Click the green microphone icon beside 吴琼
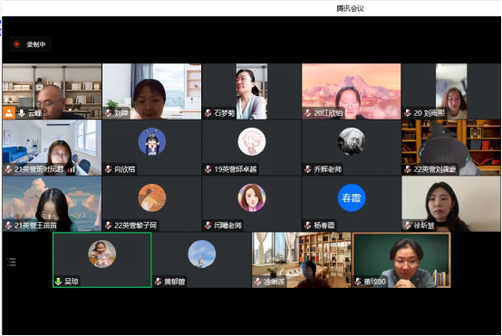Screen dimensions: 502x336 58,282
